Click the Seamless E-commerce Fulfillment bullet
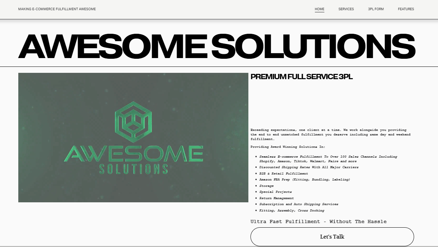 click(x=328, y=159)
